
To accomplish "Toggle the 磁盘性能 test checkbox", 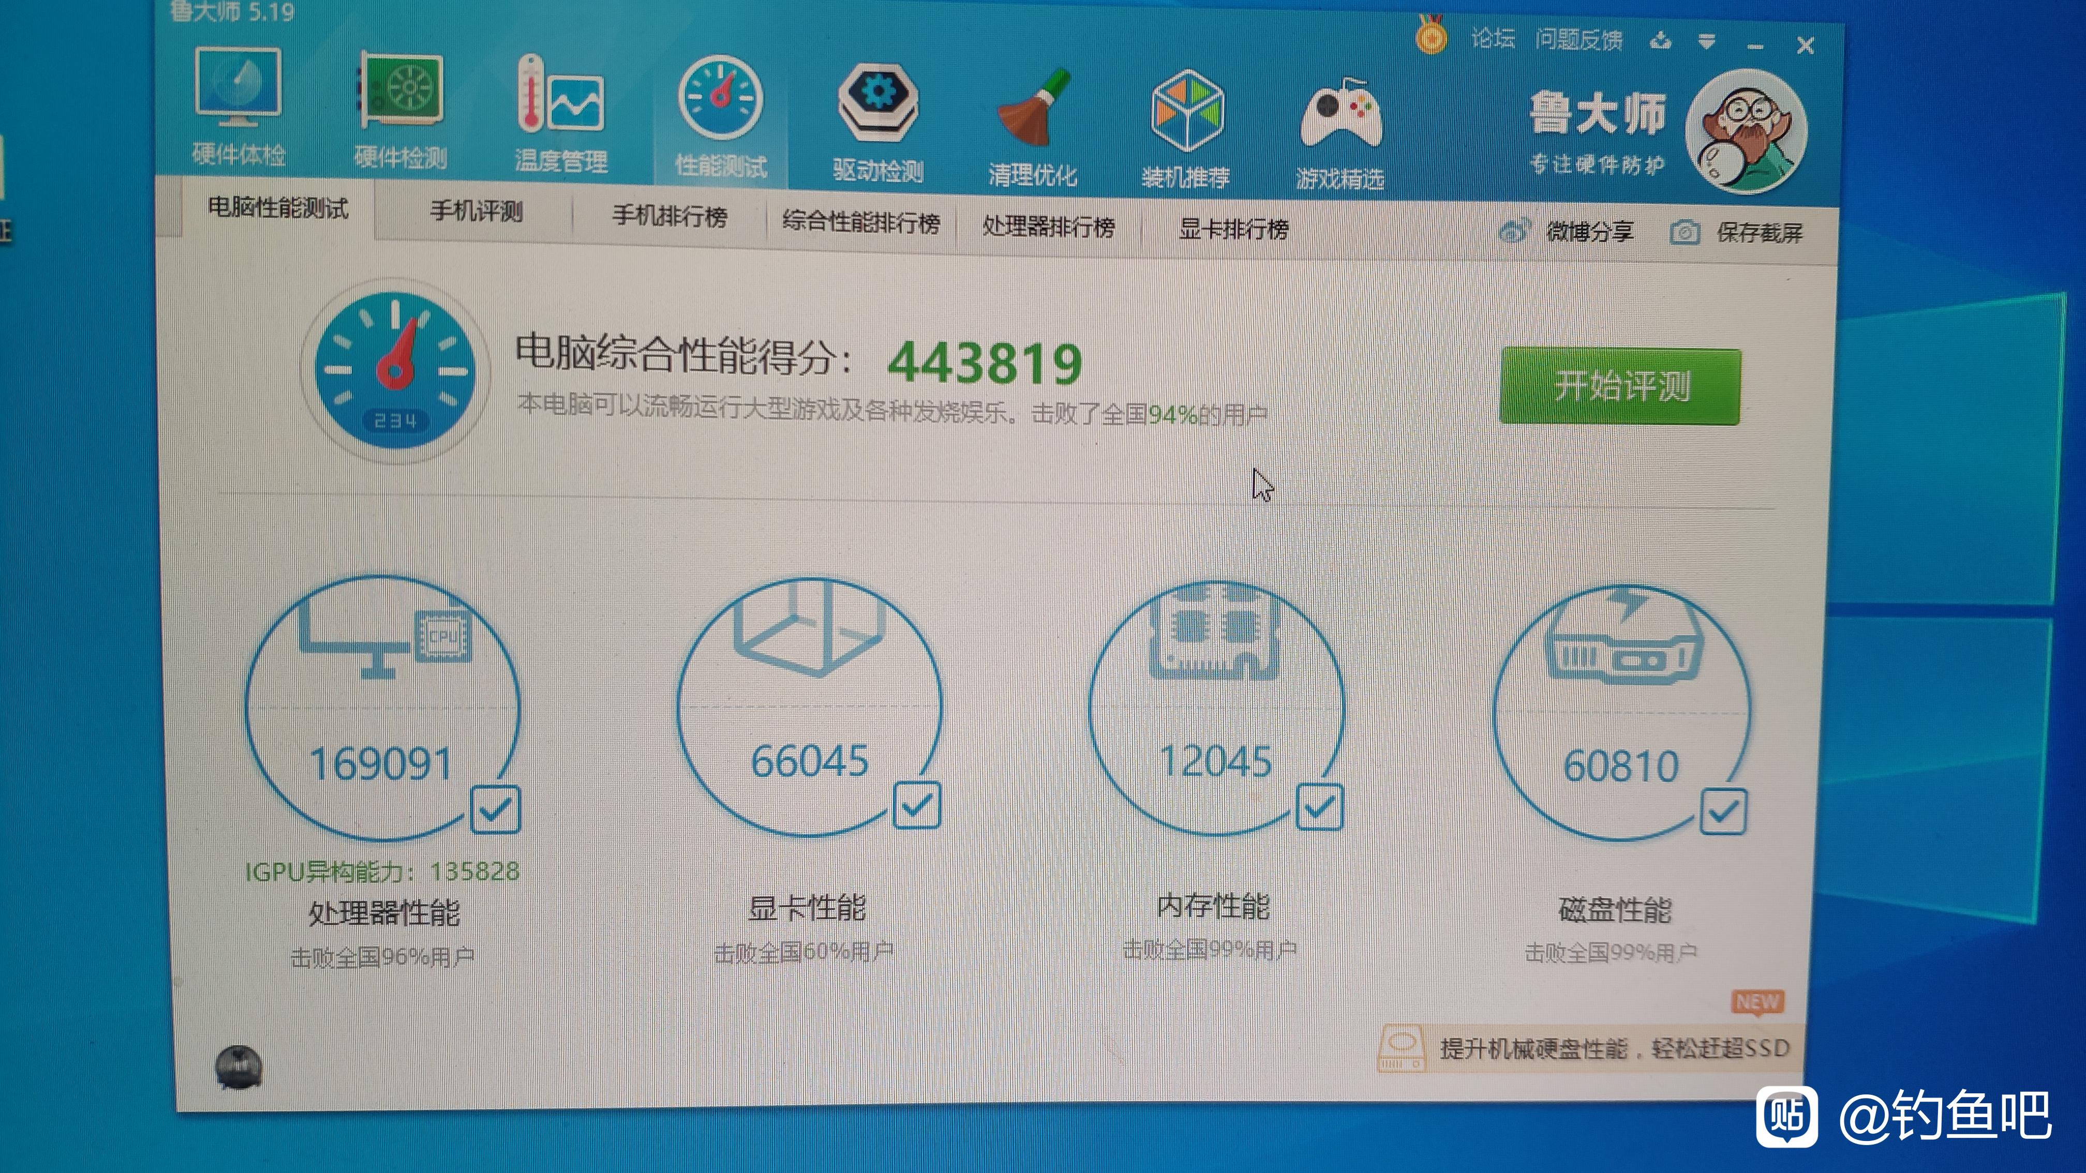I will [1723, 811].
